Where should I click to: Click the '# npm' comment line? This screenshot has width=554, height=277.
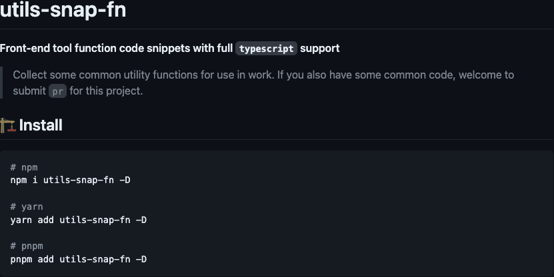(24, 167)
